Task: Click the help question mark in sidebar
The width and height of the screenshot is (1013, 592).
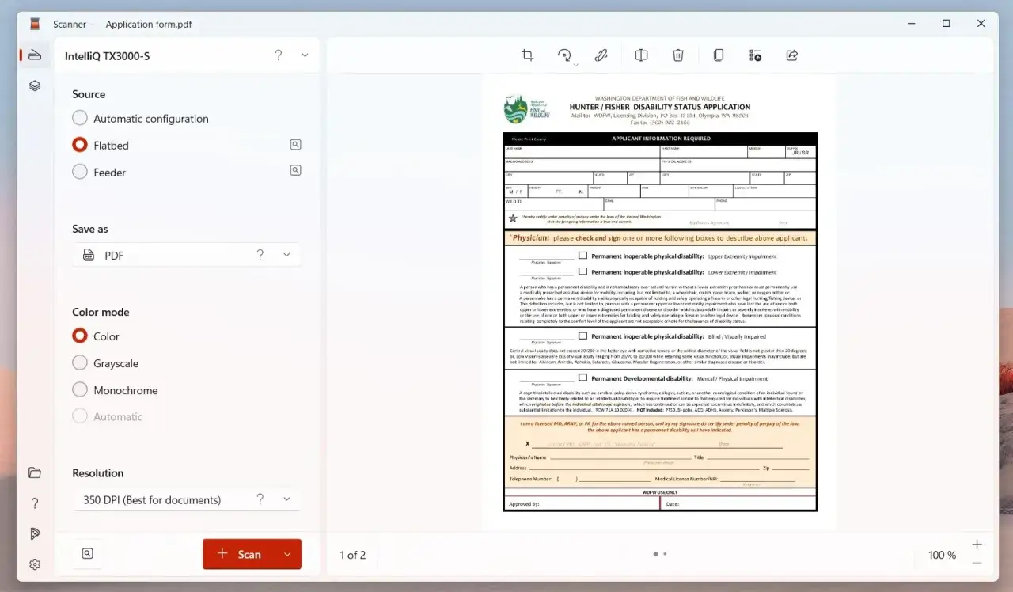Action: coord(35,503)
